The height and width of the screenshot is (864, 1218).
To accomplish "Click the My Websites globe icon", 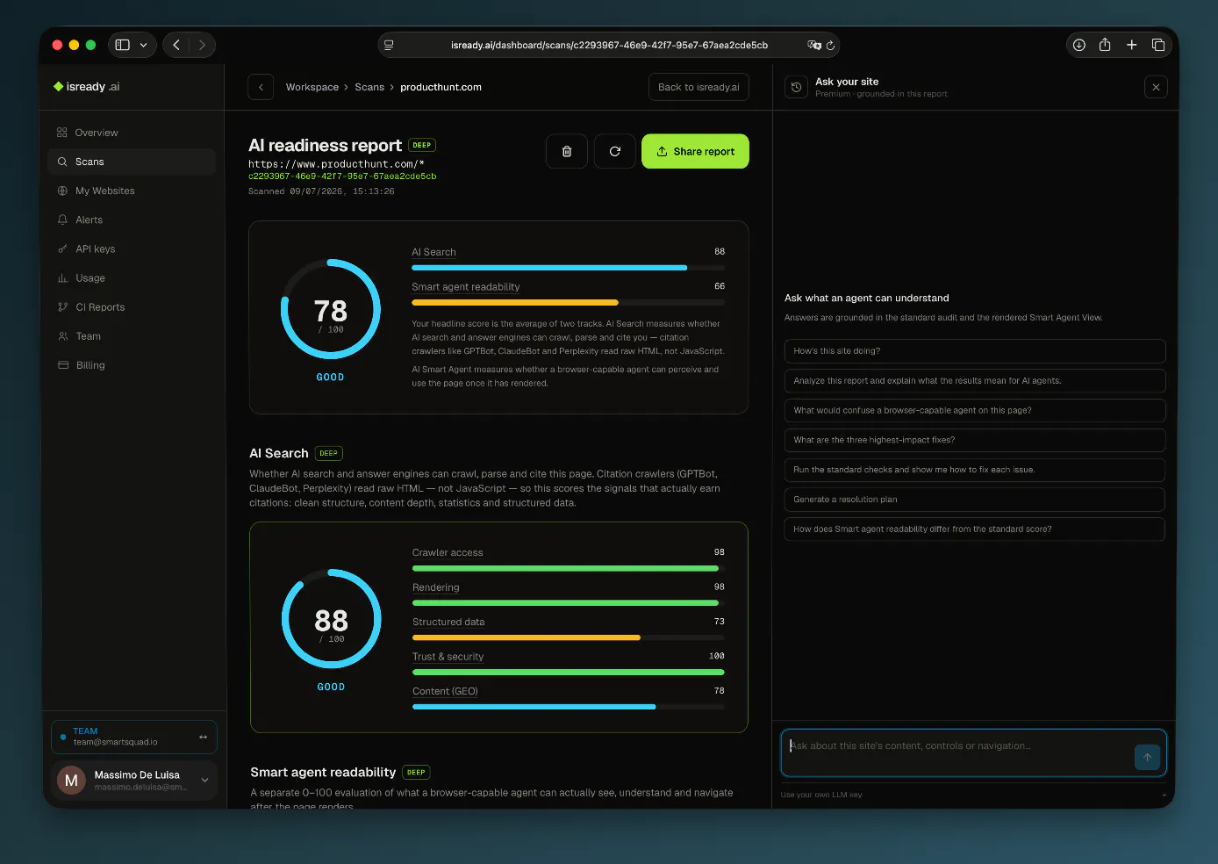I will (62, 191).
